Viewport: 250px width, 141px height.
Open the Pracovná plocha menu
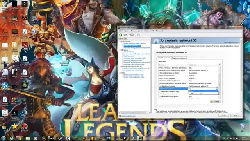pos(137,31)
